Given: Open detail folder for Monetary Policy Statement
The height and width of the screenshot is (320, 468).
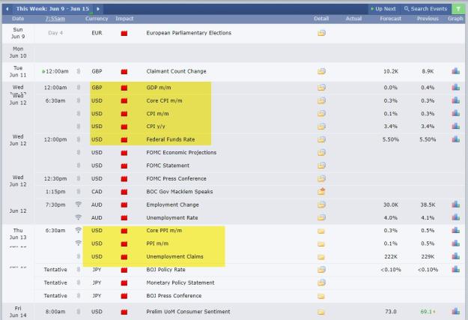Looking at the screenshot, I should click(x=321, y=283).
